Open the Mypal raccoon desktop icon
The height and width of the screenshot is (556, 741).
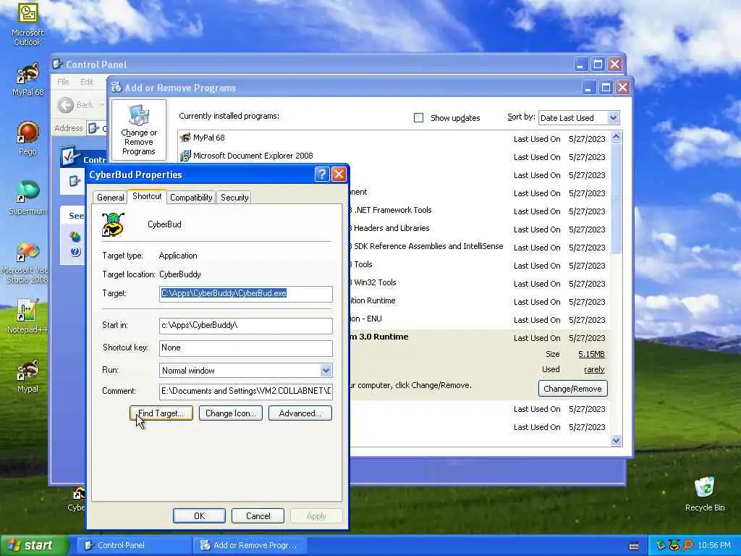coord(27,376)
